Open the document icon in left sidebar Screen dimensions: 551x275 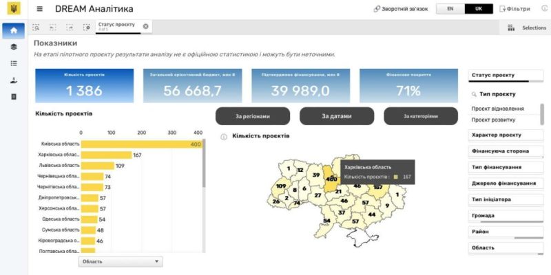[14, 96]
